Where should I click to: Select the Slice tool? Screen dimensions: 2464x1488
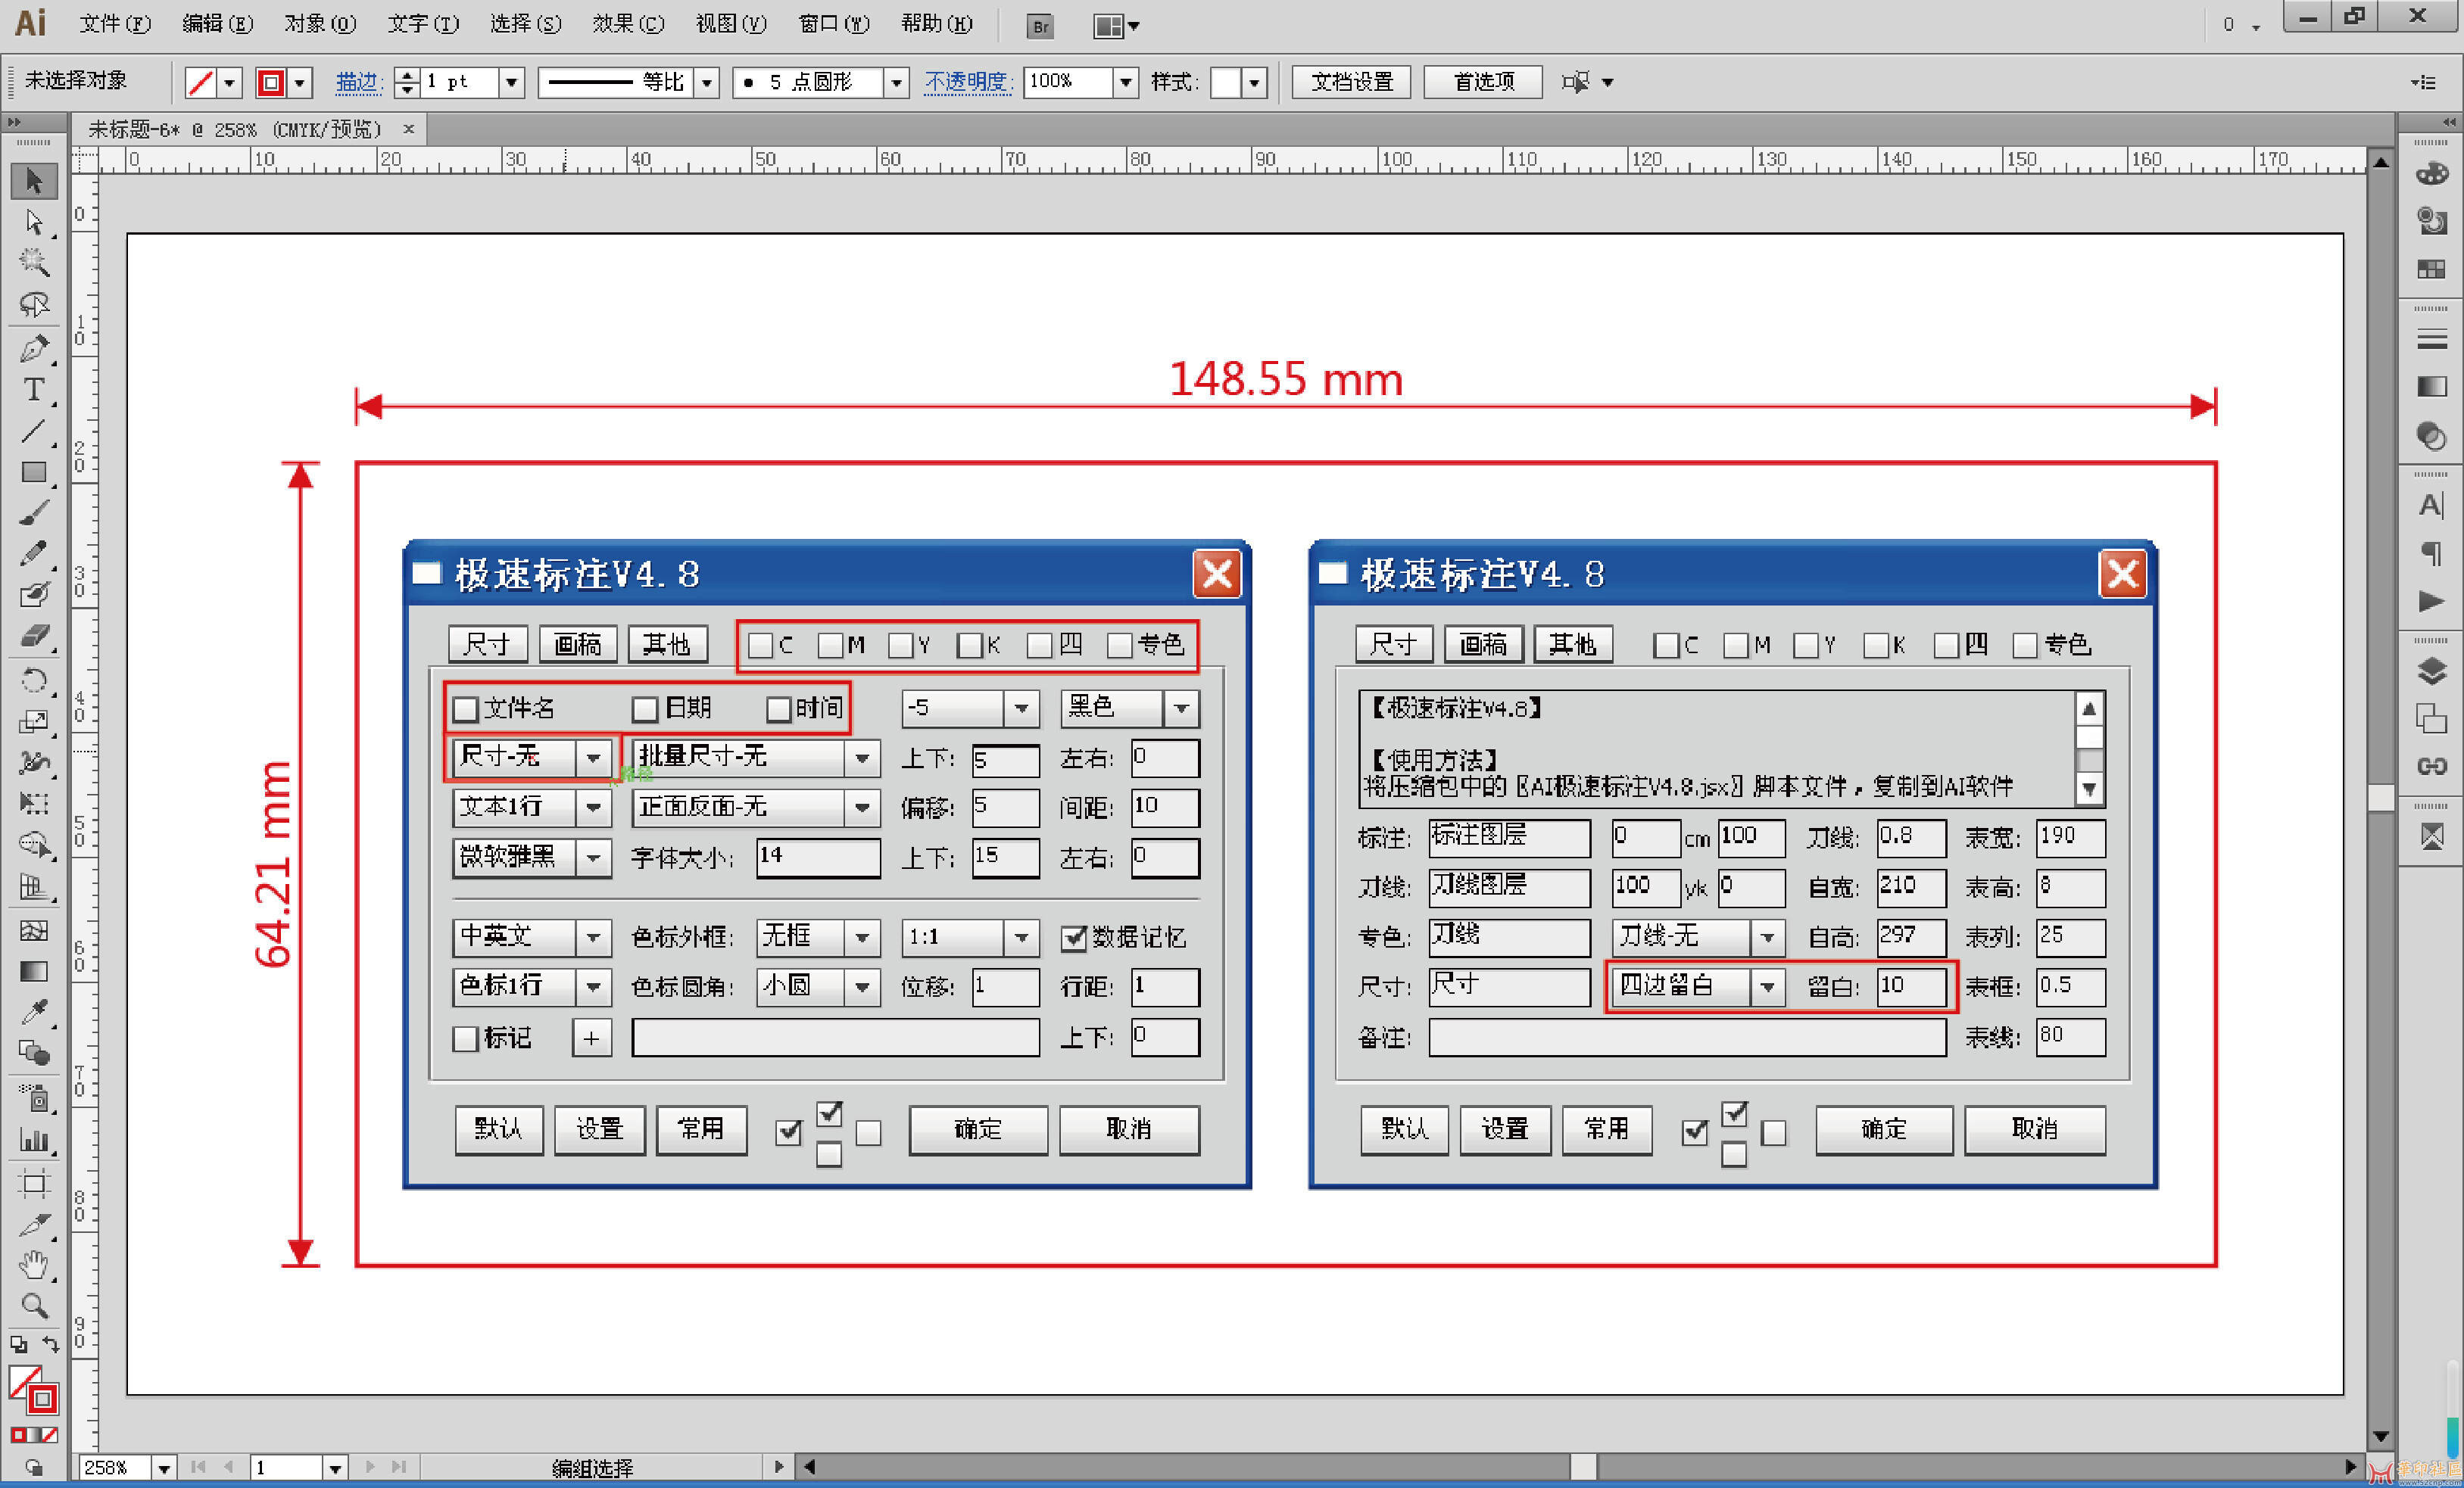click(34, 1225)
